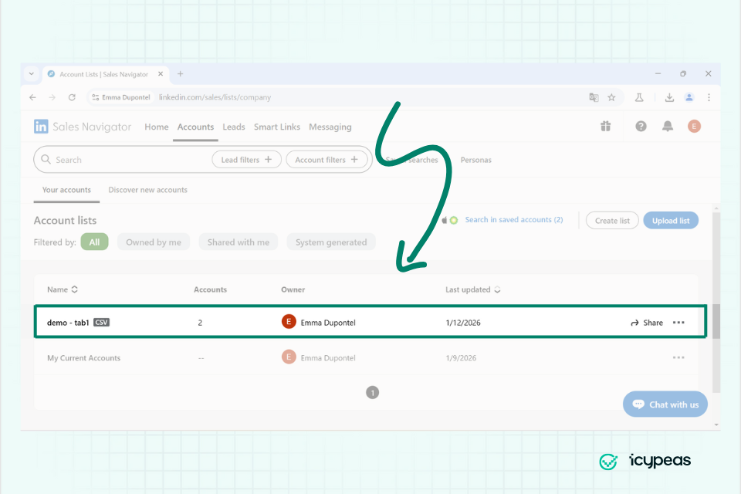Click Emma Dupontel avatar in My Current Accounts row
Image resolution: width=741 pixels, height=494 pixels.
pyautogui.click(x=289, y=357)
